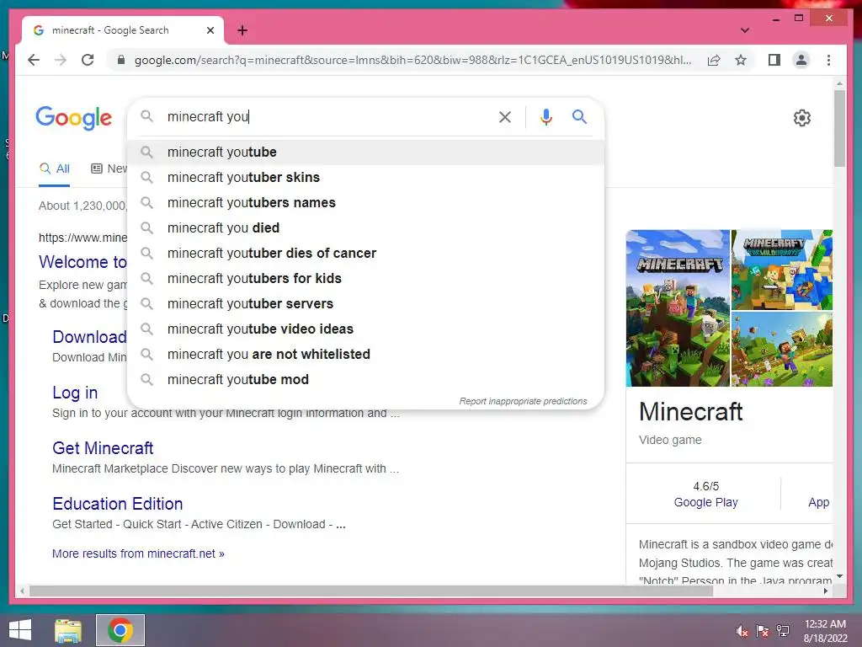This screenshot has width=862, height=647.
Task: Click the address bar URL
Action: click(412, 60)
